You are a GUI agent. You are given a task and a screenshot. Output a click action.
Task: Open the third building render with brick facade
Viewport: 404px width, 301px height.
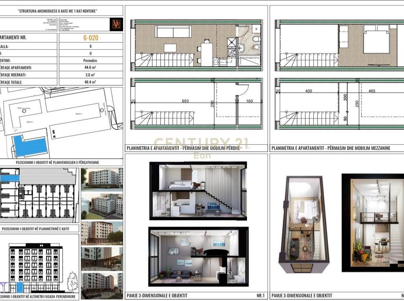point(102,232)
